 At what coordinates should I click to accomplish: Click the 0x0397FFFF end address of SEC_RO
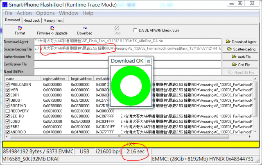click(x=105, y=116)
